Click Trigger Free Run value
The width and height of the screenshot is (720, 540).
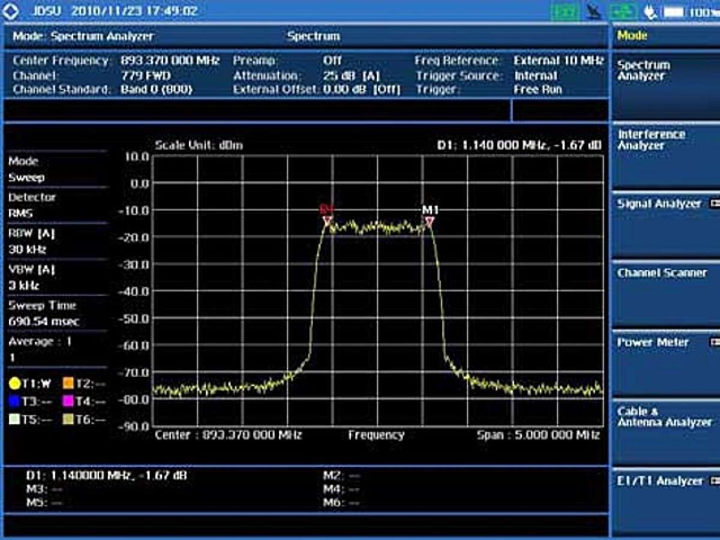538,89
